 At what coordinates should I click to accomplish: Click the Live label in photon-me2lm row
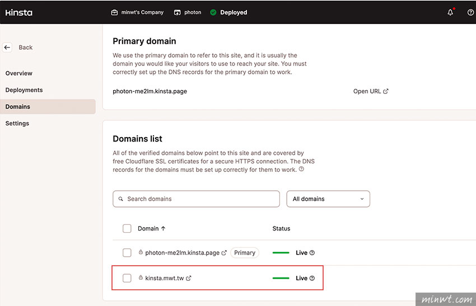pos(301,253)
